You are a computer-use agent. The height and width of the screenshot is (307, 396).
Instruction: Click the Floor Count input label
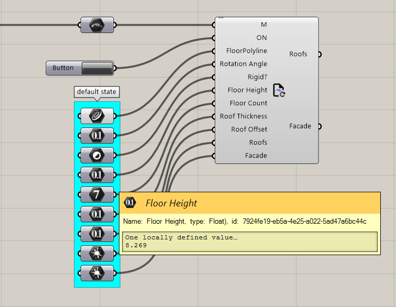[x=248, y=103]
